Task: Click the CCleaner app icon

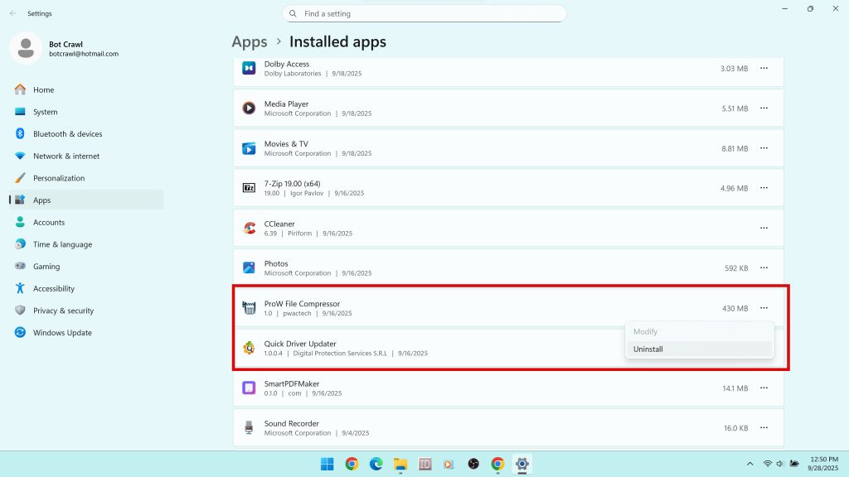Action: (249, 228)
